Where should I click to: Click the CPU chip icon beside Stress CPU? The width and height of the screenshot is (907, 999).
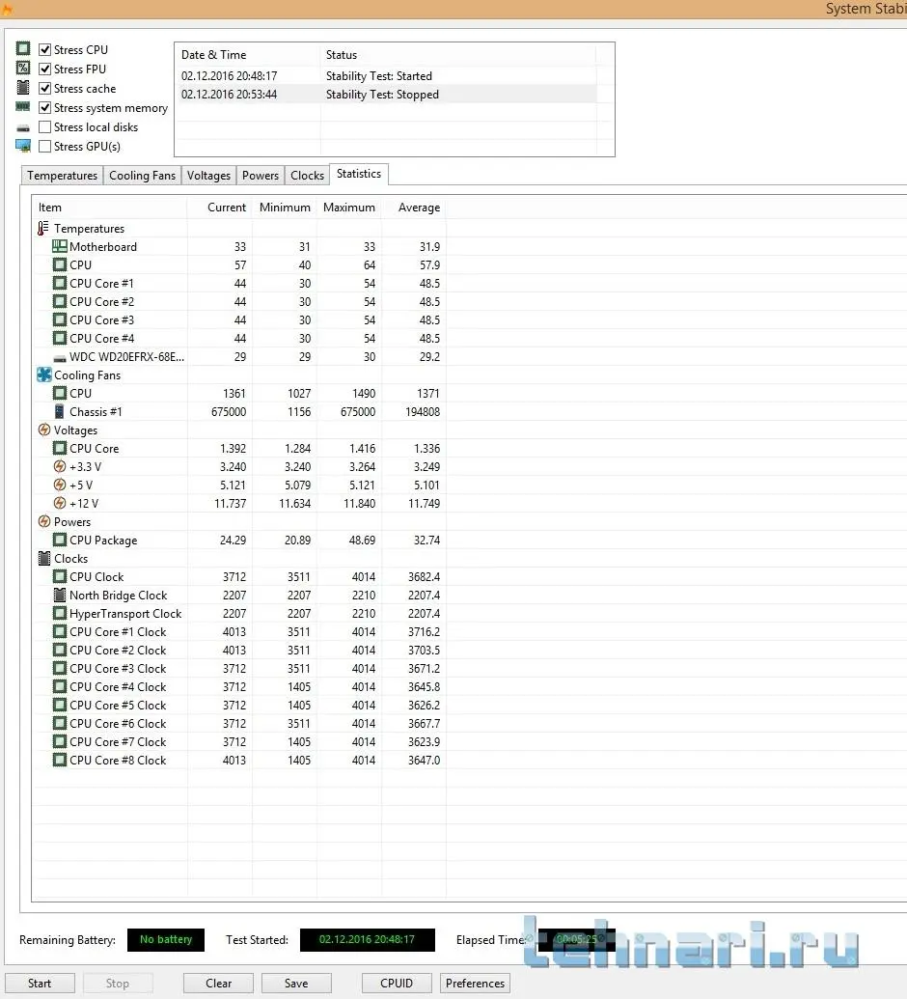[x=23, y=48]
